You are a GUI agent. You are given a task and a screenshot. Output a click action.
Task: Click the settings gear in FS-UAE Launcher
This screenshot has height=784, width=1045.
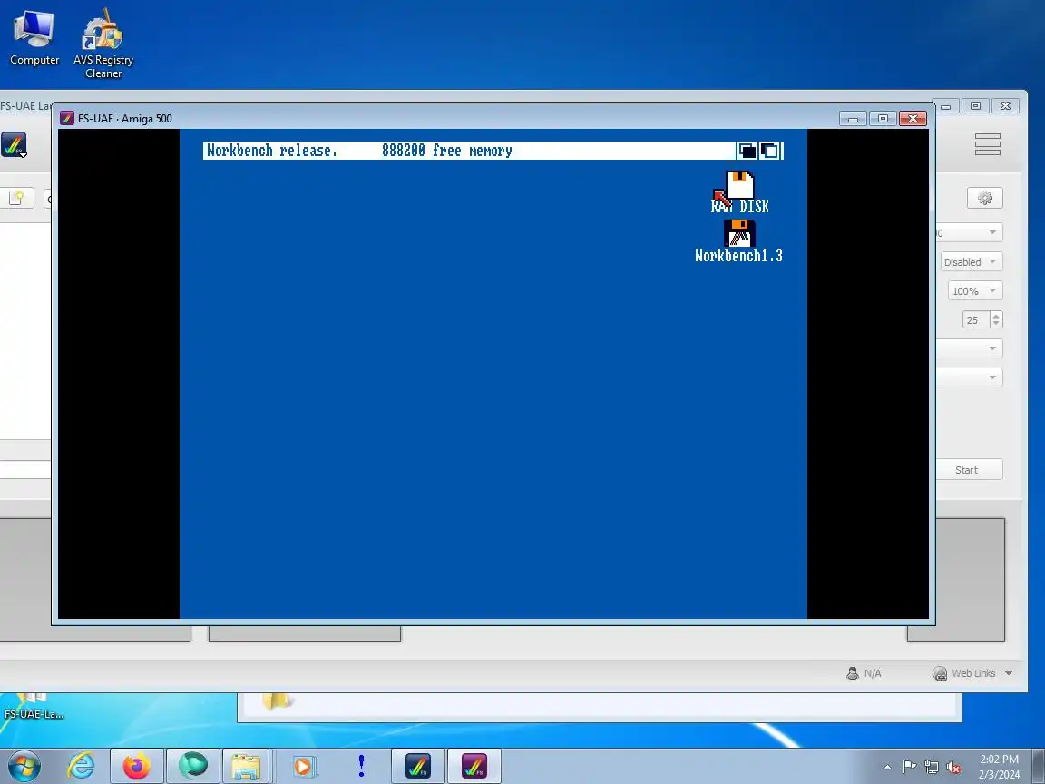click(x=985, y=198)
